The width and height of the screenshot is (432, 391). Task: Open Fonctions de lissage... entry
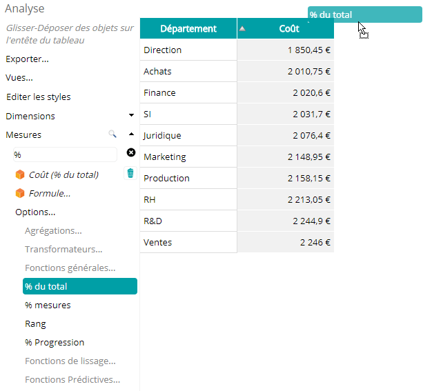70,361
